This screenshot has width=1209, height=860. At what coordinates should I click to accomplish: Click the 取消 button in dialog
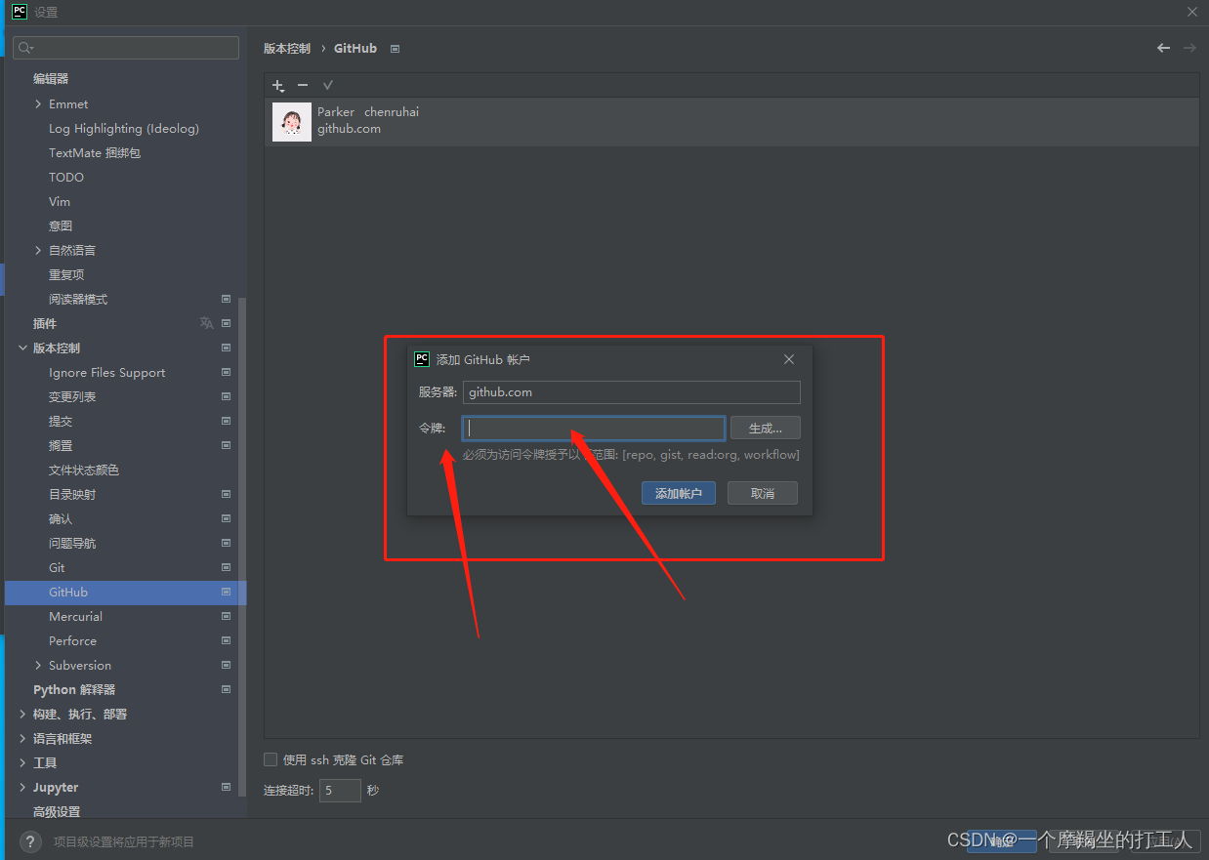tap(763, 493)
